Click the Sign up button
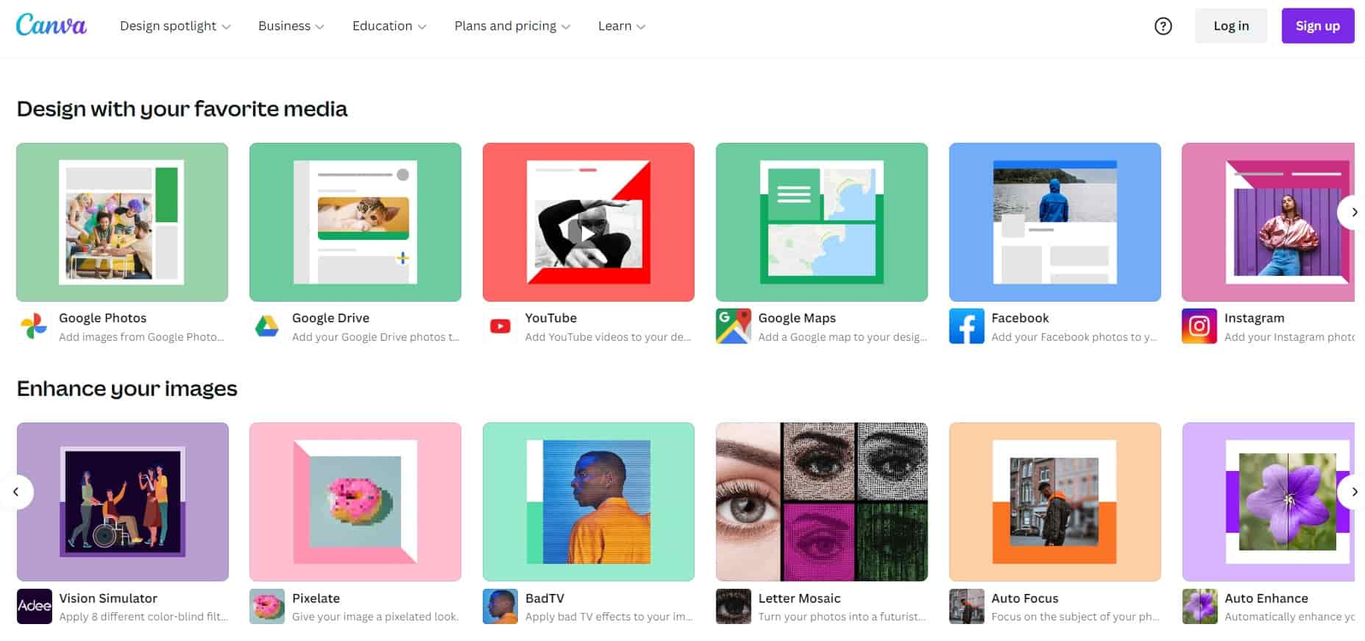The image size is (1365, 641). 1318,26
